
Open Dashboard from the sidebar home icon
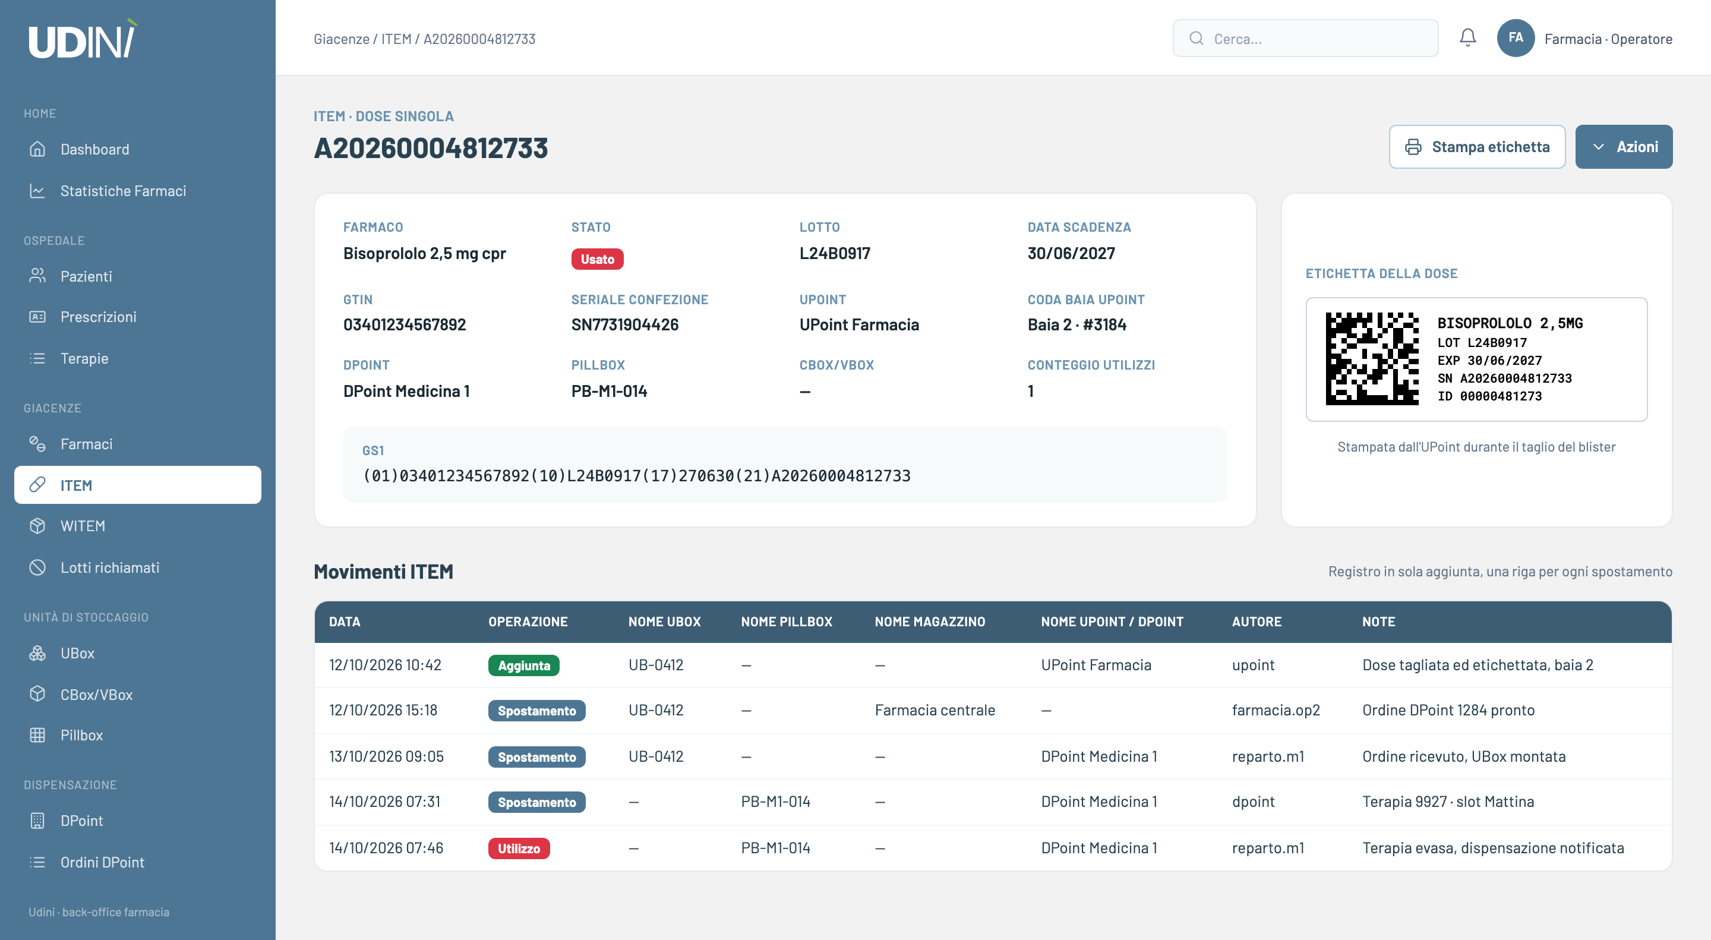point(37,149)
